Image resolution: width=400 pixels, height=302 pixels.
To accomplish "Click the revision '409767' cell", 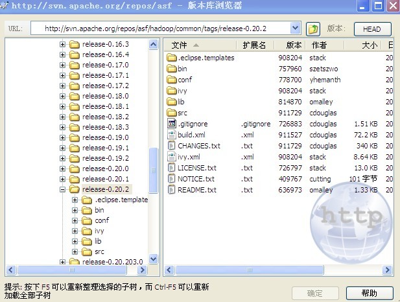I will coord(290,179).
